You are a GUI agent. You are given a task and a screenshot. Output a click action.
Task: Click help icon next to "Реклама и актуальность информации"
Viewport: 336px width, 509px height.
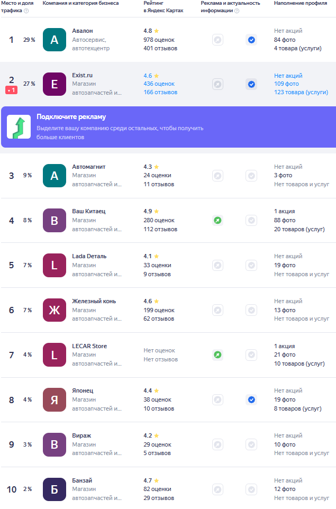click(237, 11)
